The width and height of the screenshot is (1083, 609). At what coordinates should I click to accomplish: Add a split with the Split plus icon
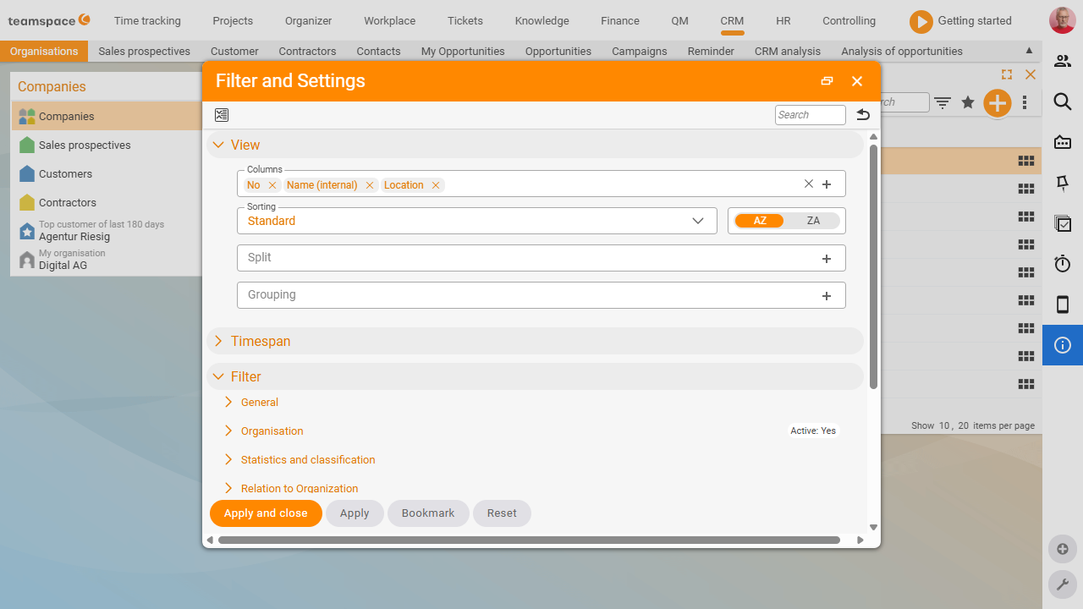pyautogui.click(x=827, y=258)
